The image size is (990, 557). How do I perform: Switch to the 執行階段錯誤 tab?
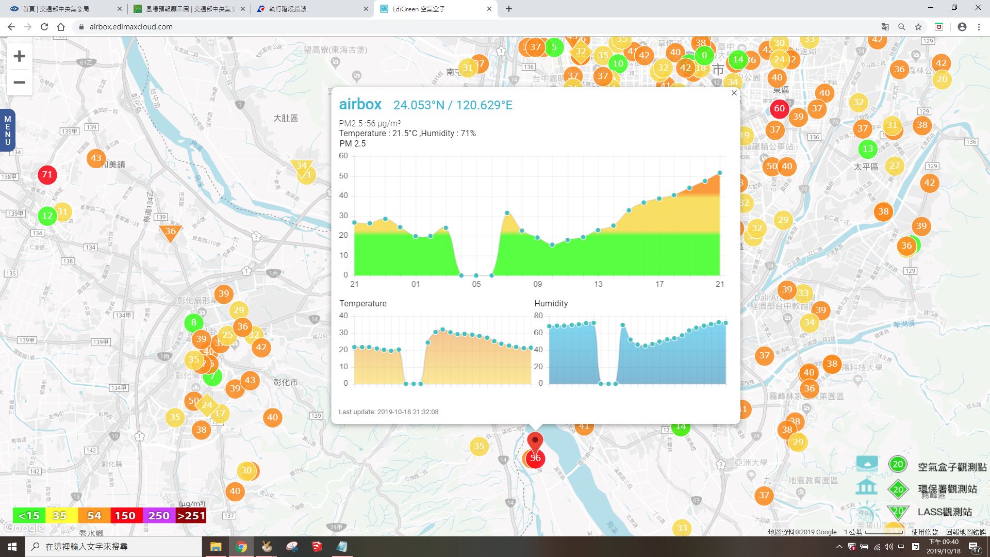[313, 9]
